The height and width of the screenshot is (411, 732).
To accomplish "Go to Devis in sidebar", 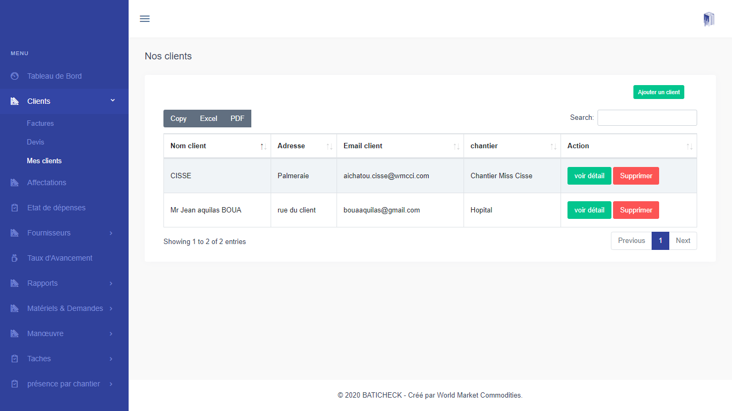I will click(x=35, y=142).
